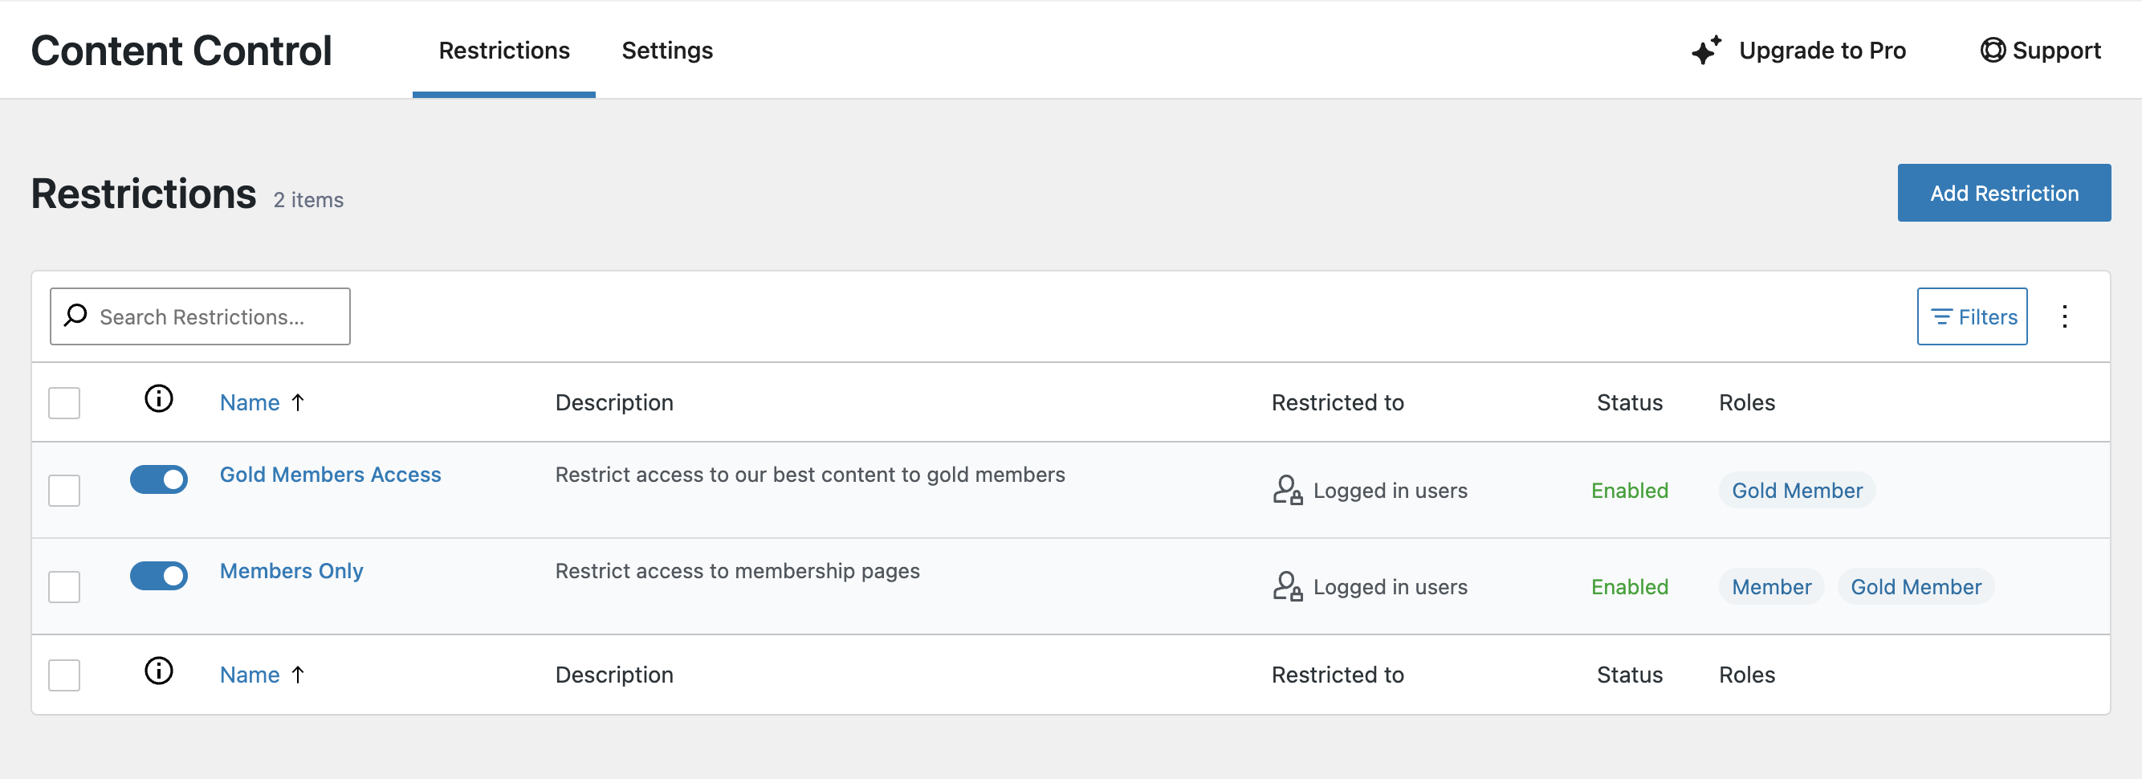
Task: Check the select-all box in top header
Action: tap(64, 403)
